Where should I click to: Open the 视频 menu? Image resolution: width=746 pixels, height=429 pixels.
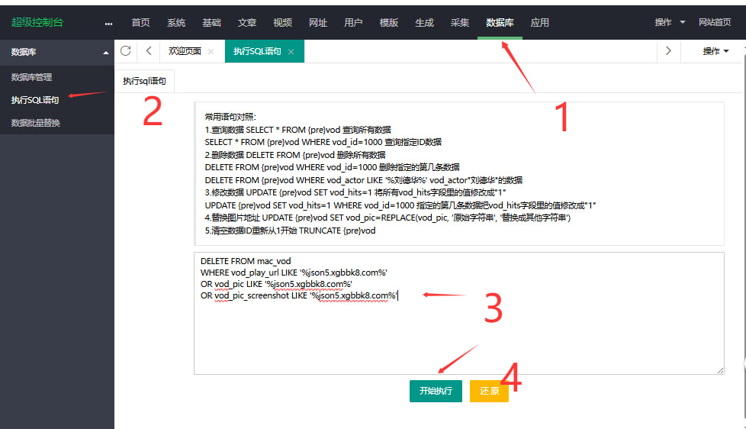282,22
